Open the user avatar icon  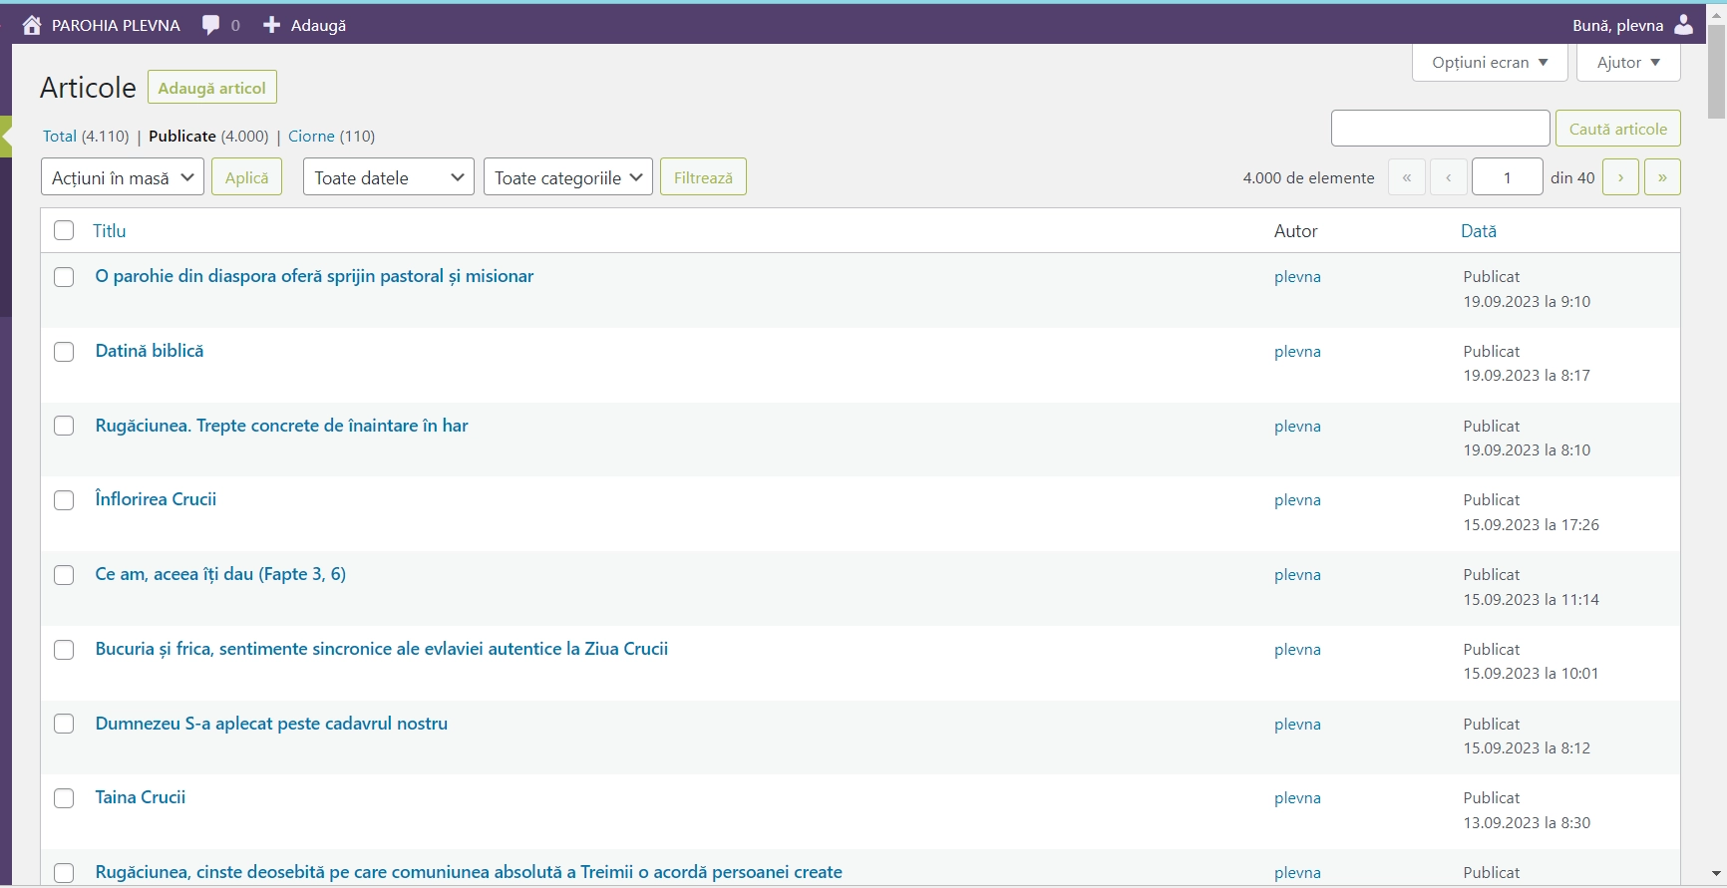1684,25
